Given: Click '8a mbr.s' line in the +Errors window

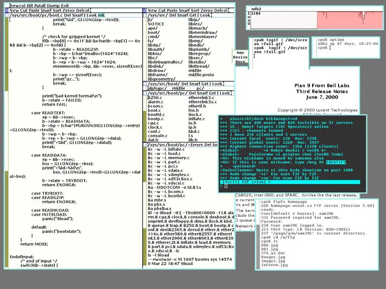Looking at the screenshot, I should tap(156, 200).
